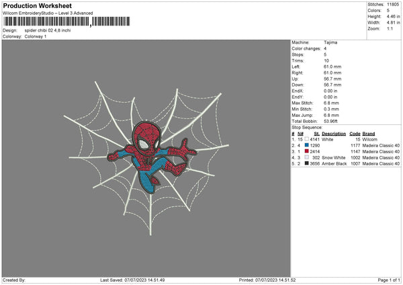Click the Total Bobbin value 53.96ft
This screenshot has width=403, height=285.
coord(330,121)
